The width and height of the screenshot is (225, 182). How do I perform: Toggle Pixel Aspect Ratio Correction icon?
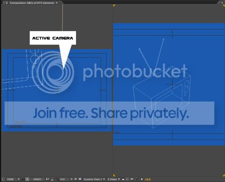pos(123,179)
